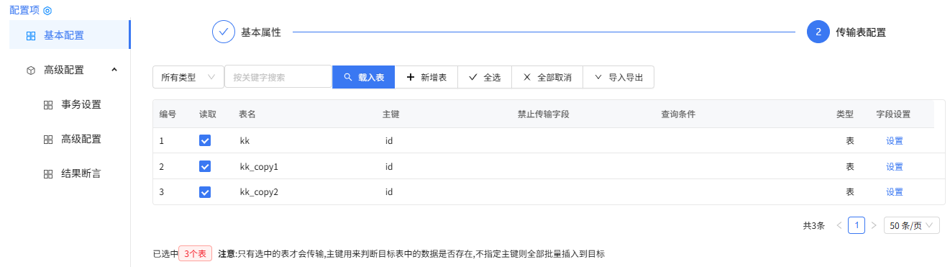The width and height of the screenshot is (950, 267).
Task: Click the table name cell kk
Action: [245, 141]
